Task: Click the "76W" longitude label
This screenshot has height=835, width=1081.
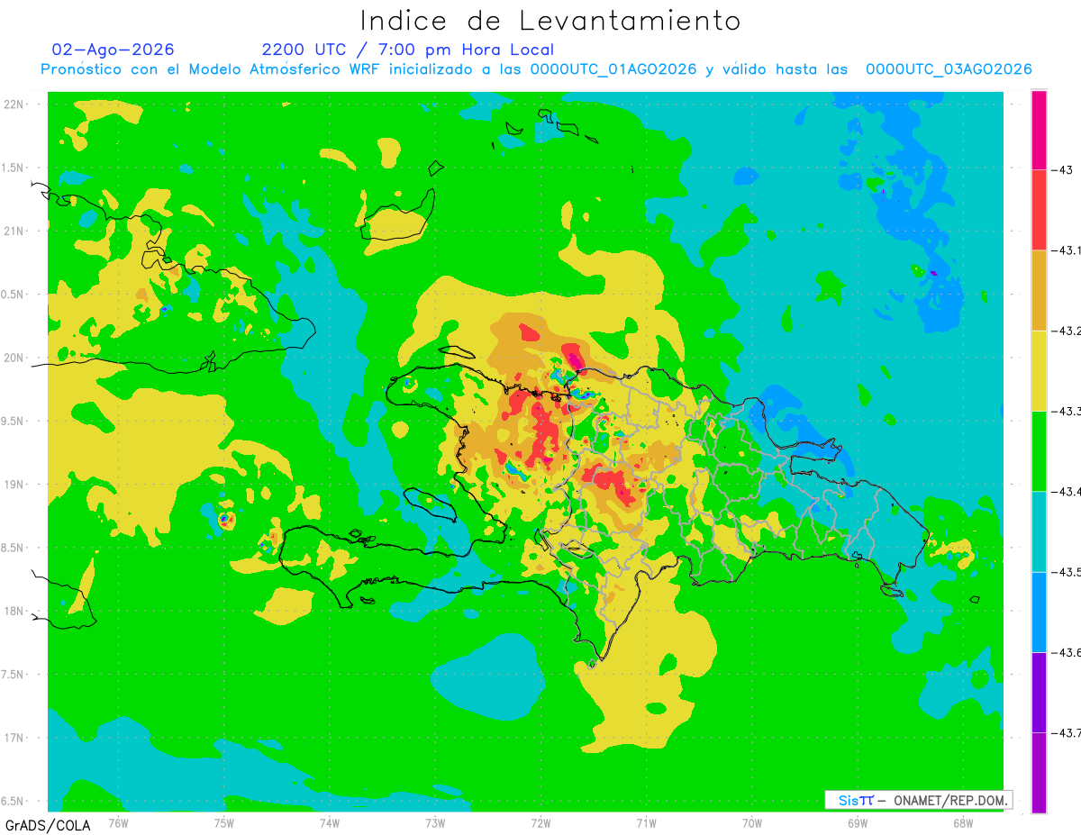Action: click(118, 822)
